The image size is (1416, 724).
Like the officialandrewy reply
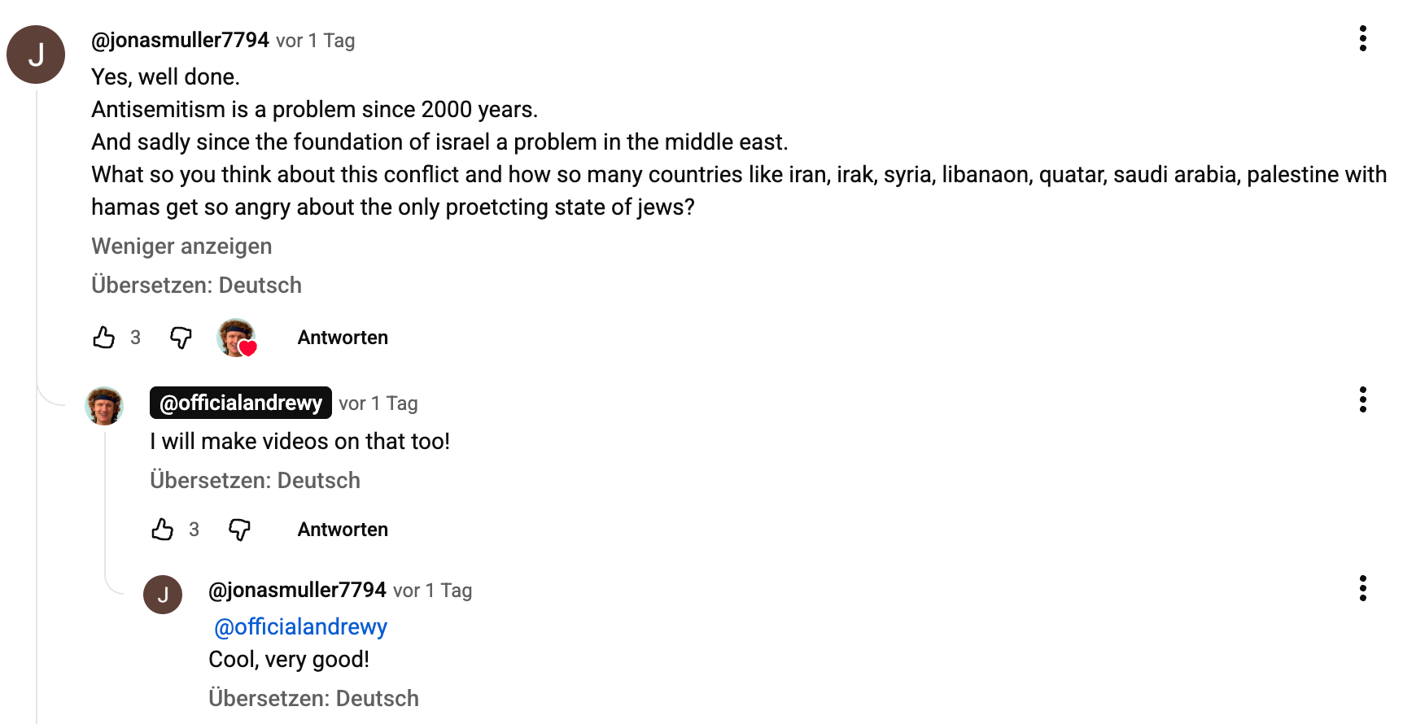[163, 530]
